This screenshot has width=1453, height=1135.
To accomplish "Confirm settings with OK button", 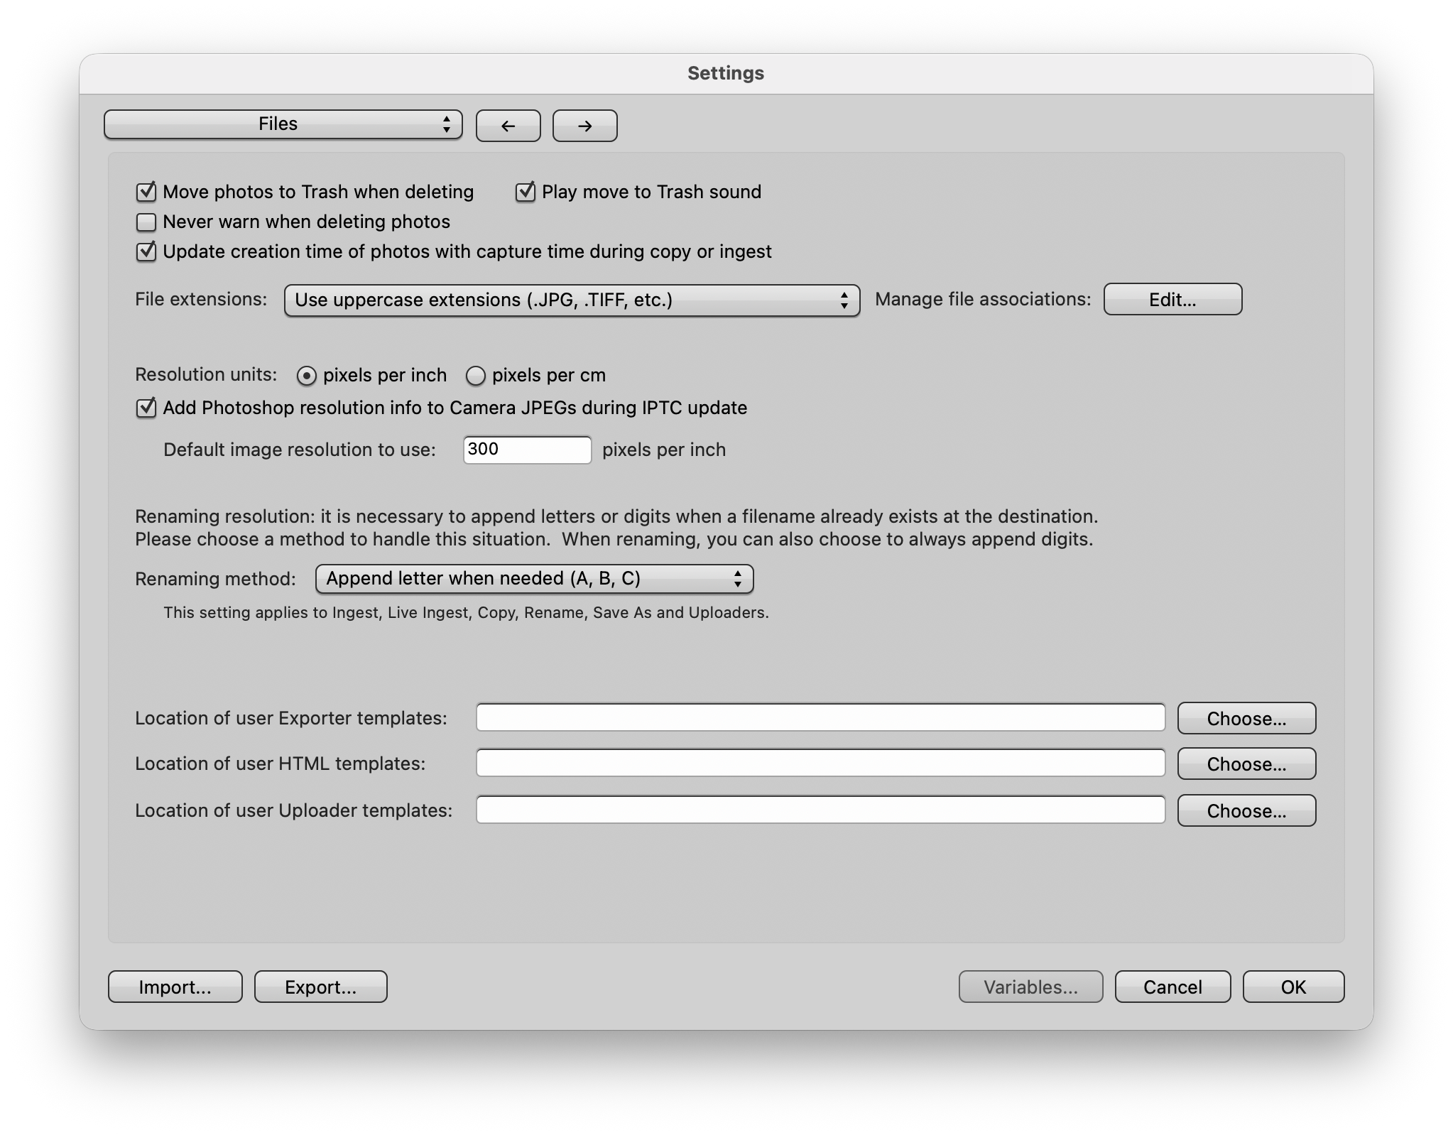I will [x=1293, y=987].
